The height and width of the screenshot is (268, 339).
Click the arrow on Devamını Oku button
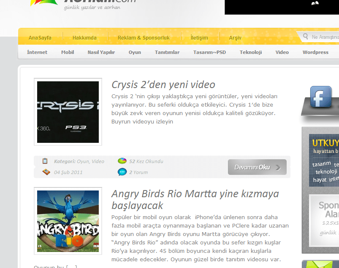pyautogui.click(x=278, y=167)
